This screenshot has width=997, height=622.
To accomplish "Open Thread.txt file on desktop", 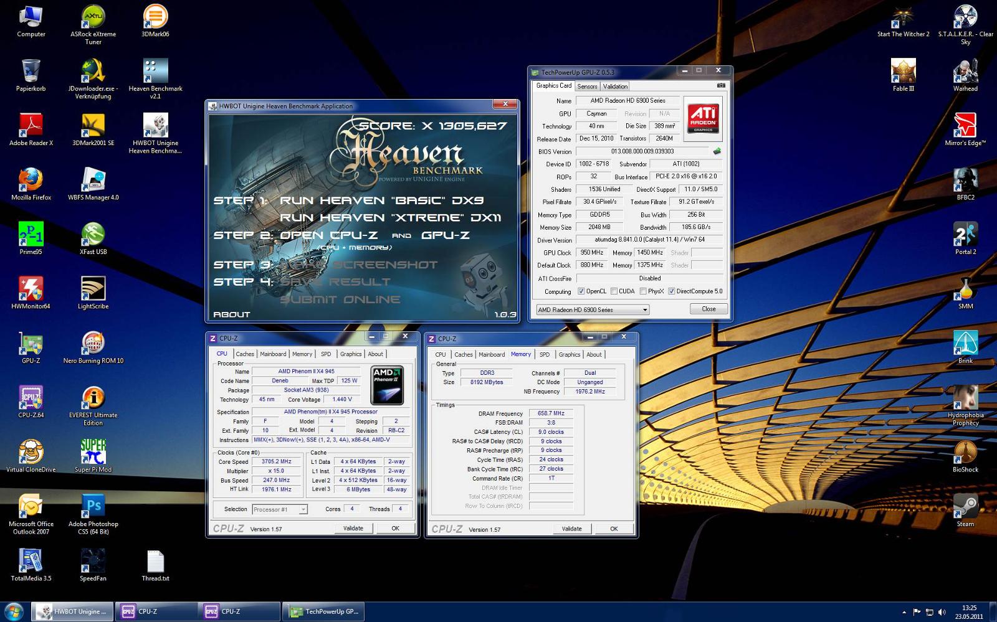I will coord(155,565).
